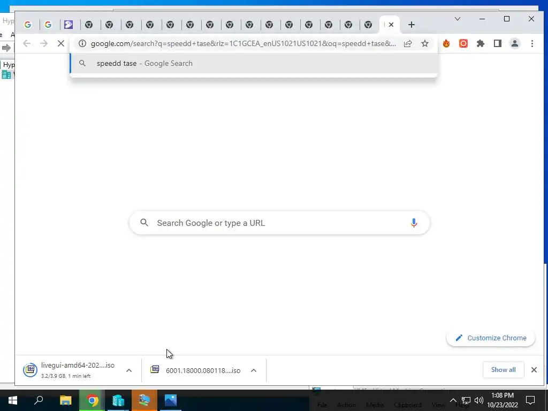Open the volume control in system tray
The width and height of the screenshot is (548, 411).
(479, 400)
